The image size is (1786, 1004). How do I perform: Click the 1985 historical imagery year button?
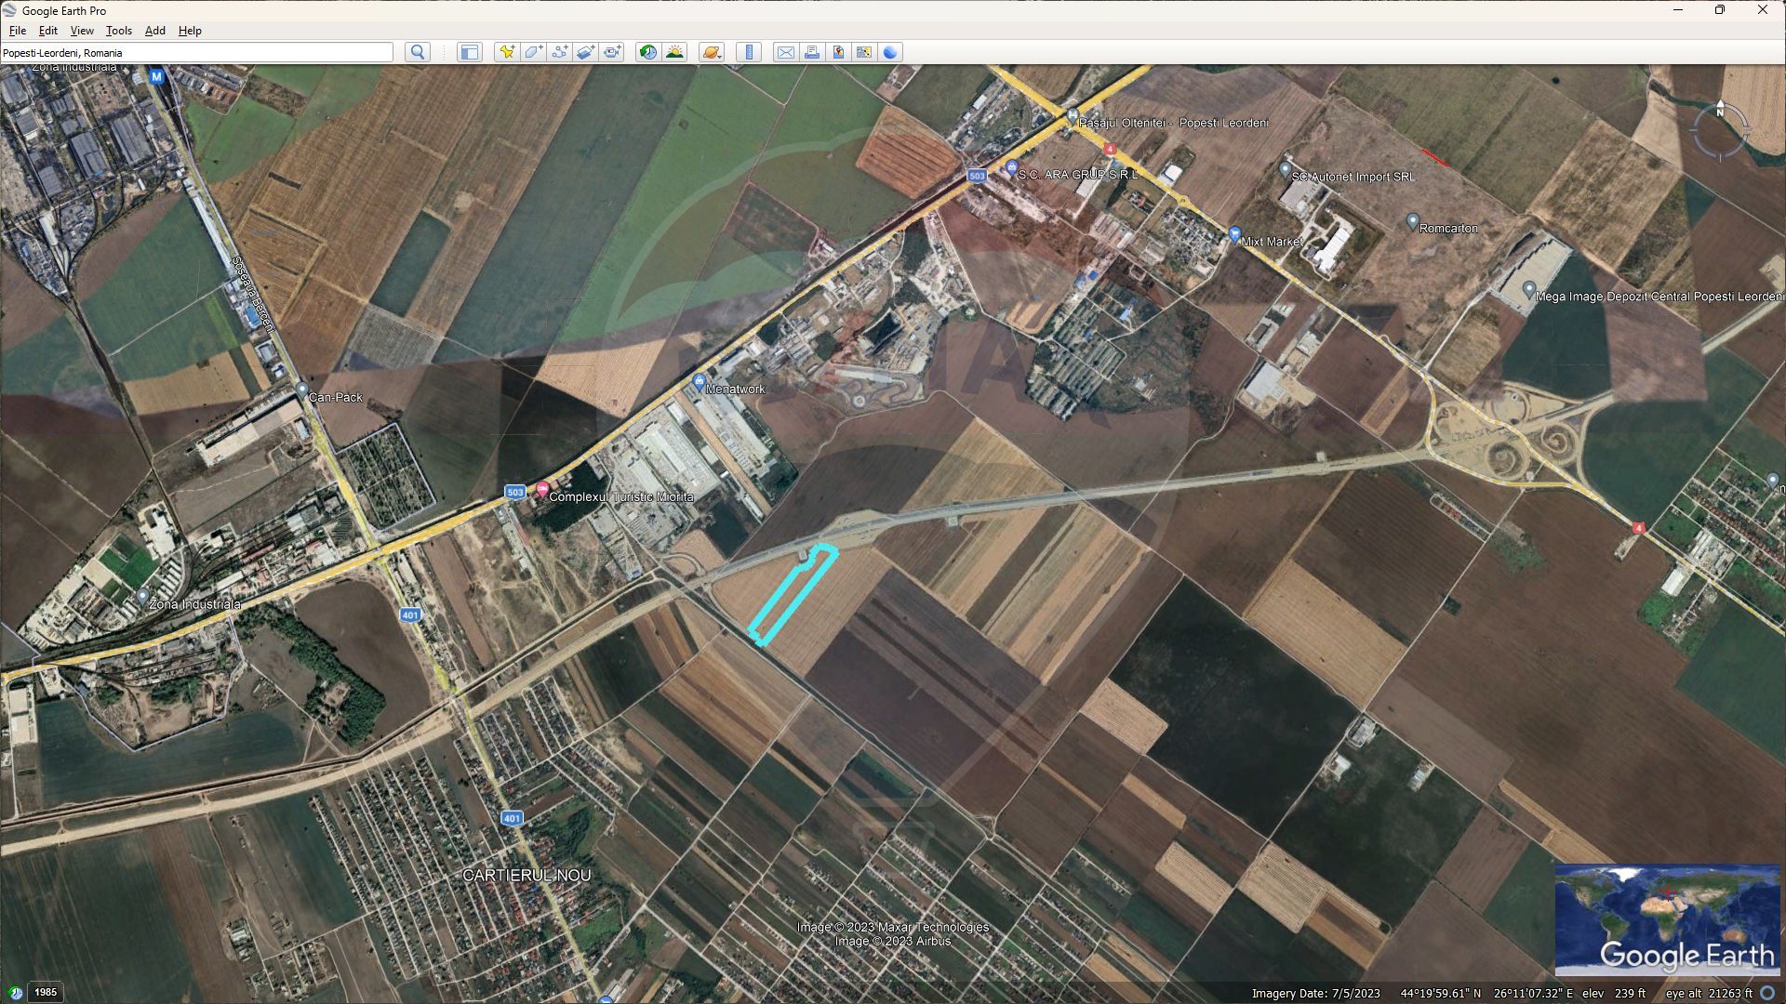coord(46,992)
